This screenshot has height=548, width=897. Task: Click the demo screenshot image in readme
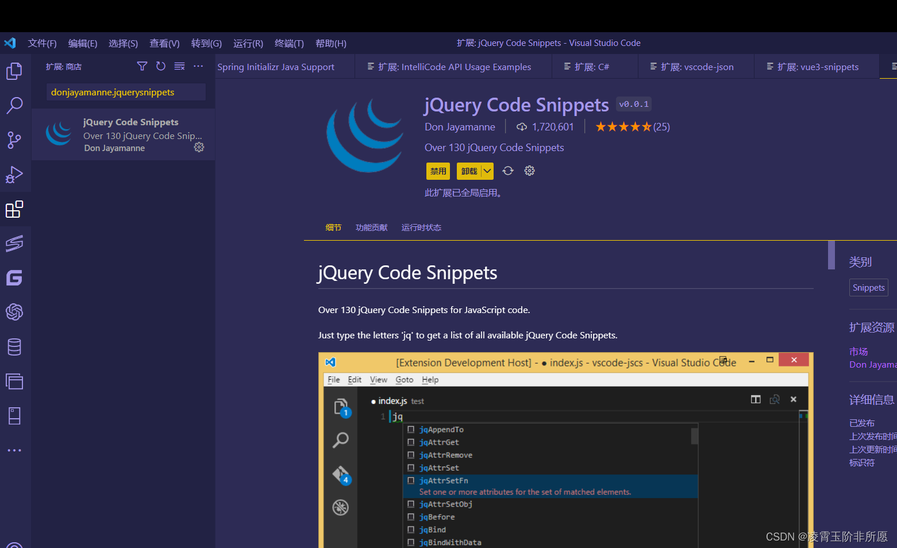(566, 450)
